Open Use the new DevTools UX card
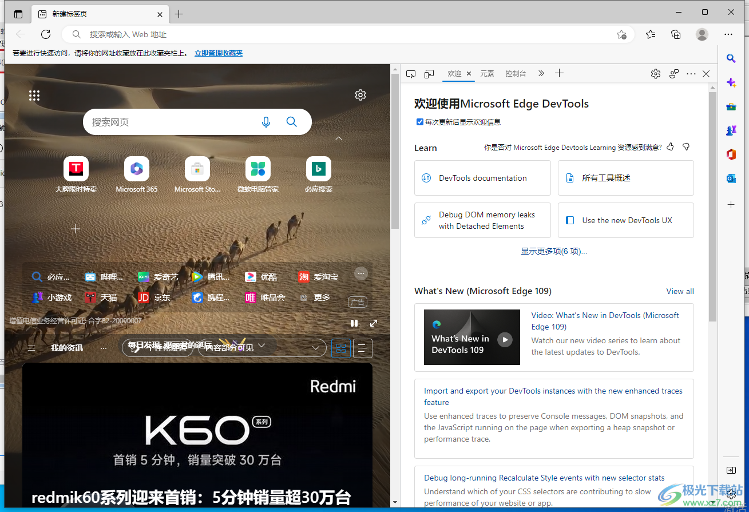 click(626, 220)
